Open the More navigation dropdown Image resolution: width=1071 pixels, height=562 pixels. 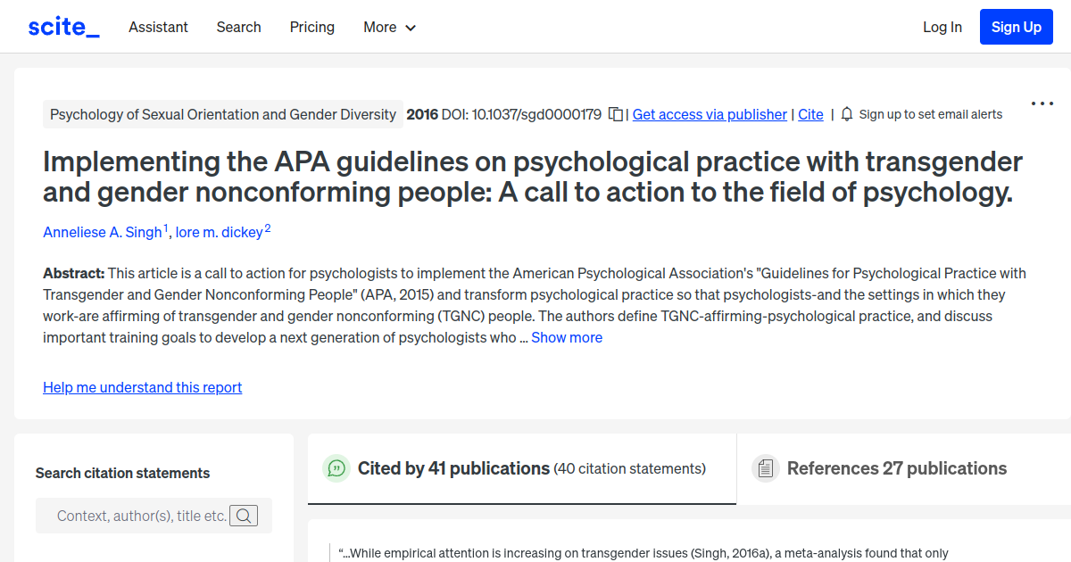(389, 27)
